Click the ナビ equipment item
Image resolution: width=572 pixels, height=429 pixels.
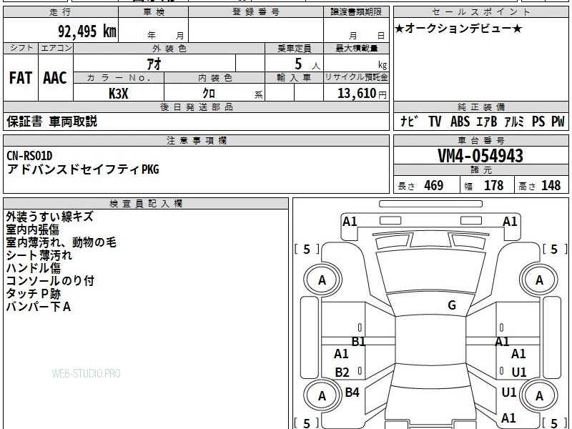click(409, 121)
